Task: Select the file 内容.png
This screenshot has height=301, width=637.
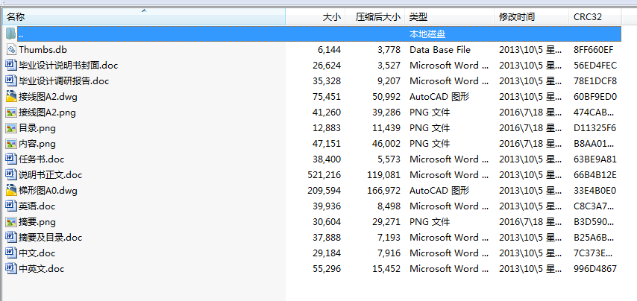Action: [x=37, y=144]
